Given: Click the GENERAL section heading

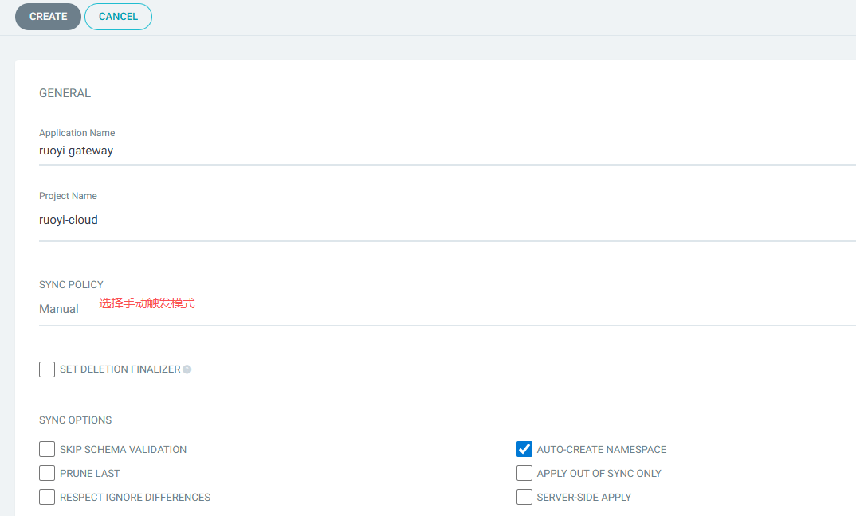Looking at the screenshot, I should 65,93.
